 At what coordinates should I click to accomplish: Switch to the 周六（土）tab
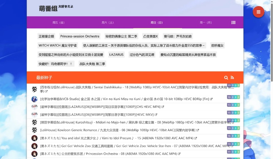pos(108,23)
